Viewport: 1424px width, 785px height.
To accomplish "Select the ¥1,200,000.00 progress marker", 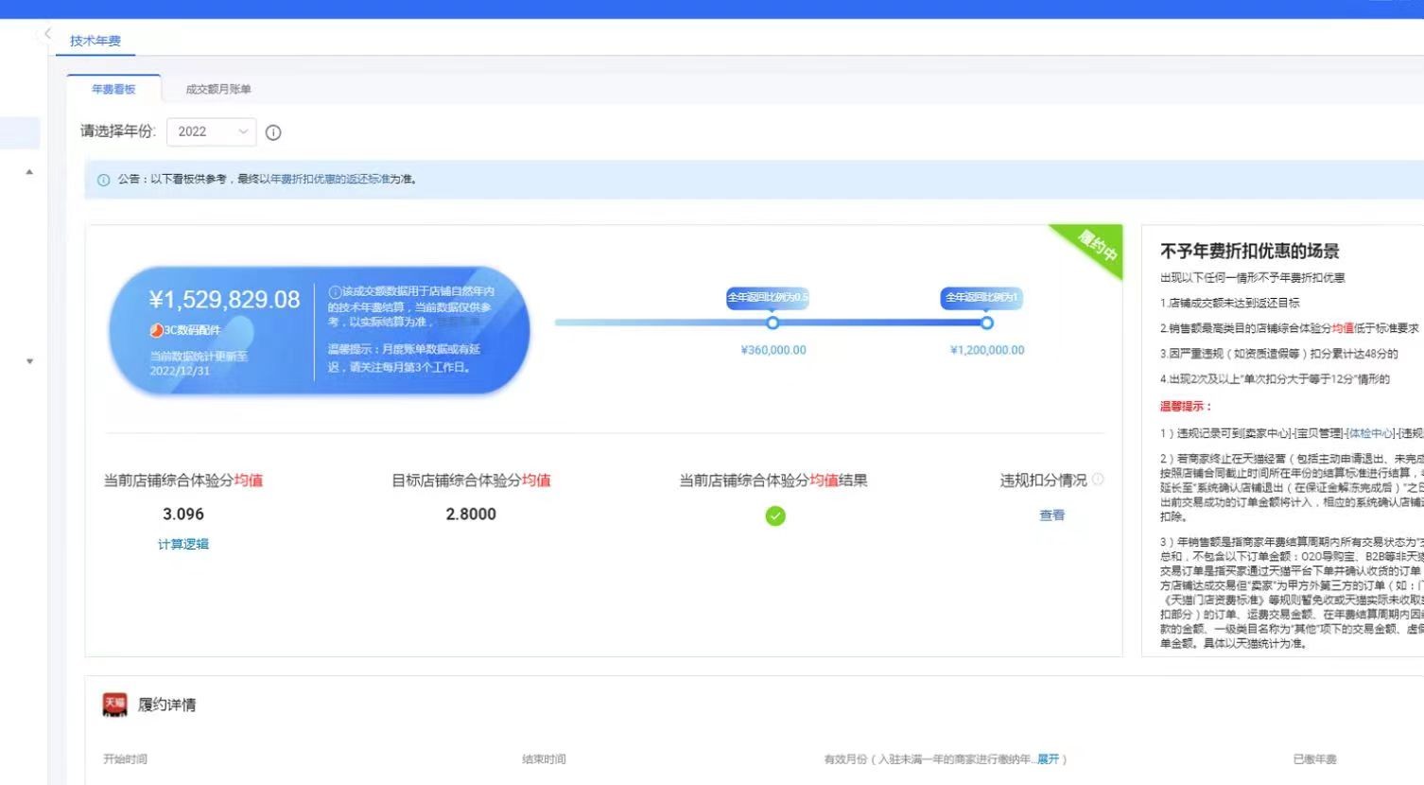I will pyautogui.click(x=986, y=323).
